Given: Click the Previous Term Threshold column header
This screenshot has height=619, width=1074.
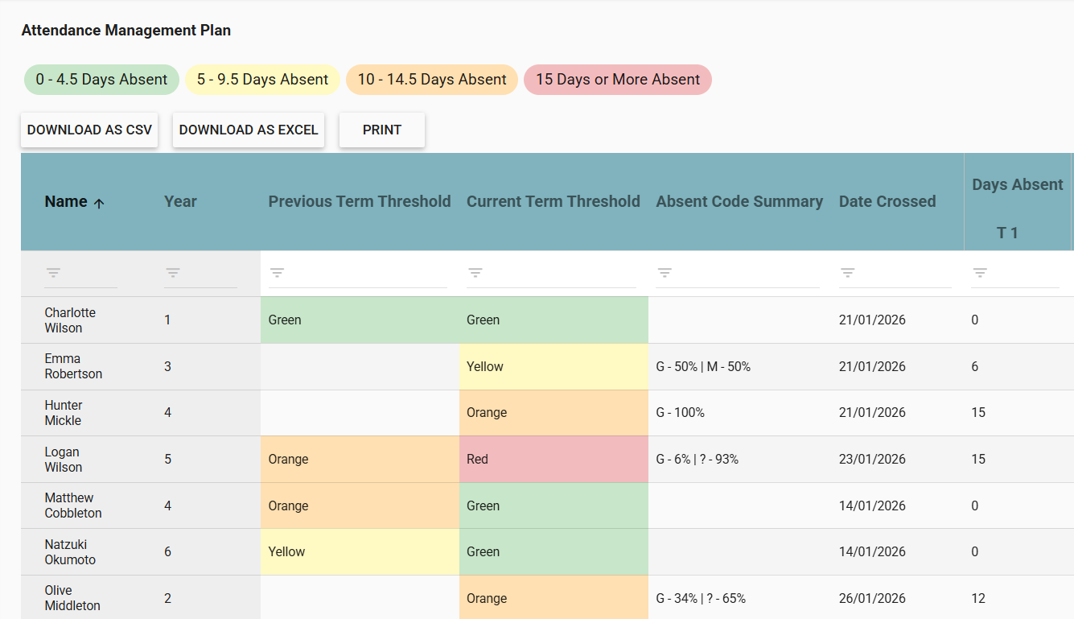Looking at the screenshot, I should click(x=359, y=201).
